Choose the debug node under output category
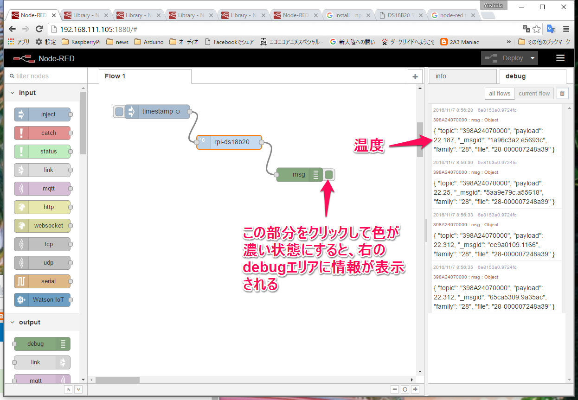Viewport: 578px width, 400px height. [42, 344]
